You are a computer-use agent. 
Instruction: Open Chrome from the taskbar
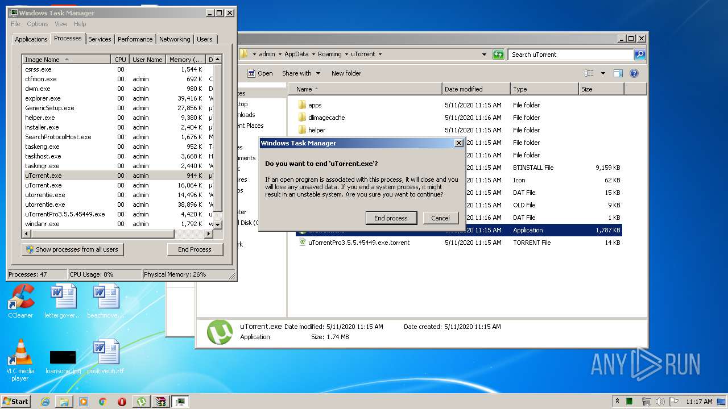102,402
